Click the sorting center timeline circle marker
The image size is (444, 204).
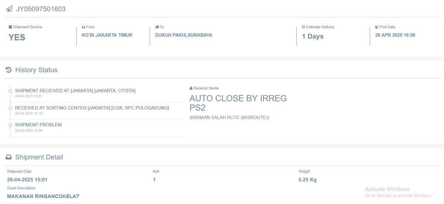(10, 108)
